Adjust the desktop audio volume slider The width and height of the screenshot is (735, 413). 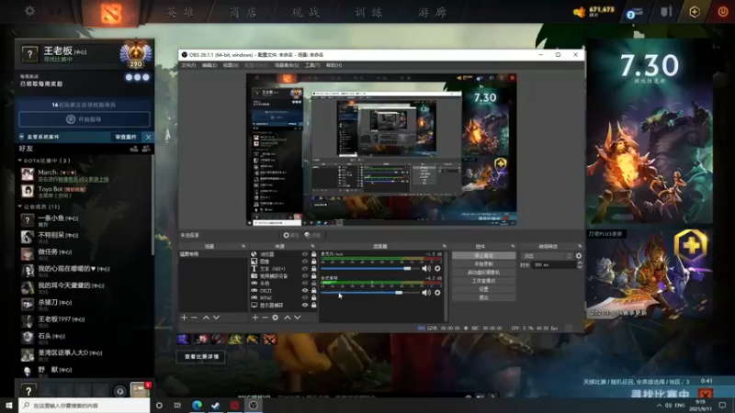[x=370, y=293]
